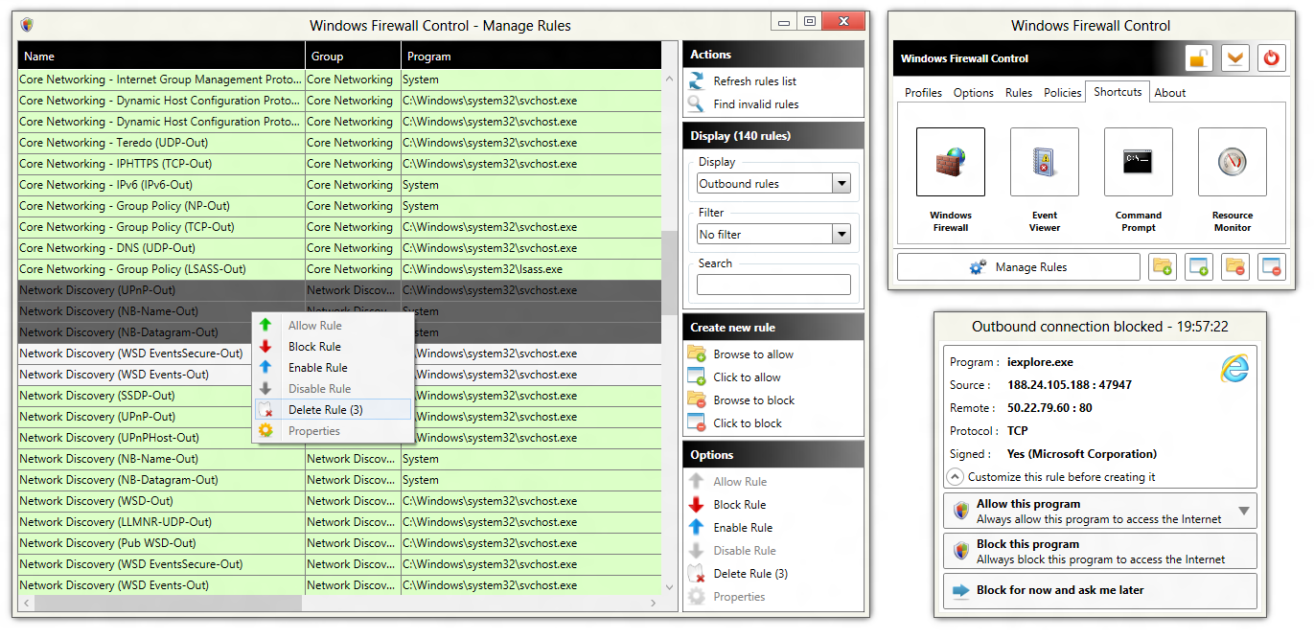
Task: Click the orange down-arrow icon in header
Action: coord(1235,58)
